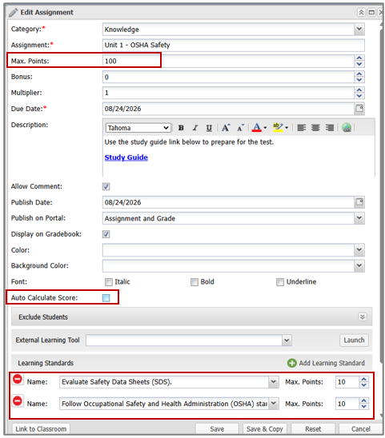Expand the Publish on Portal dropdown
Viewport: 385px width, 438px height.
coord(359,218)
